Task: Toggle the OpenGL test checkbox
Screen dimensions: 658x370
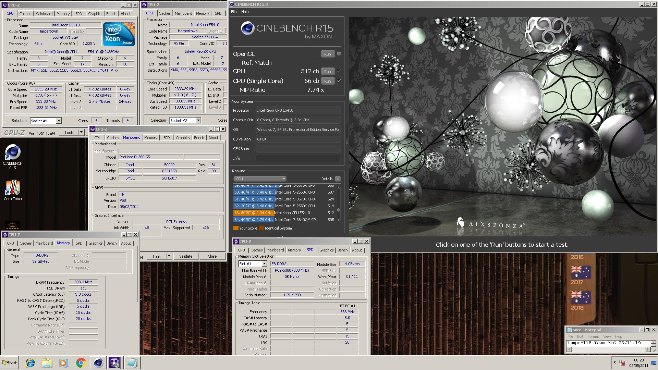Action: tap(339, 54)
